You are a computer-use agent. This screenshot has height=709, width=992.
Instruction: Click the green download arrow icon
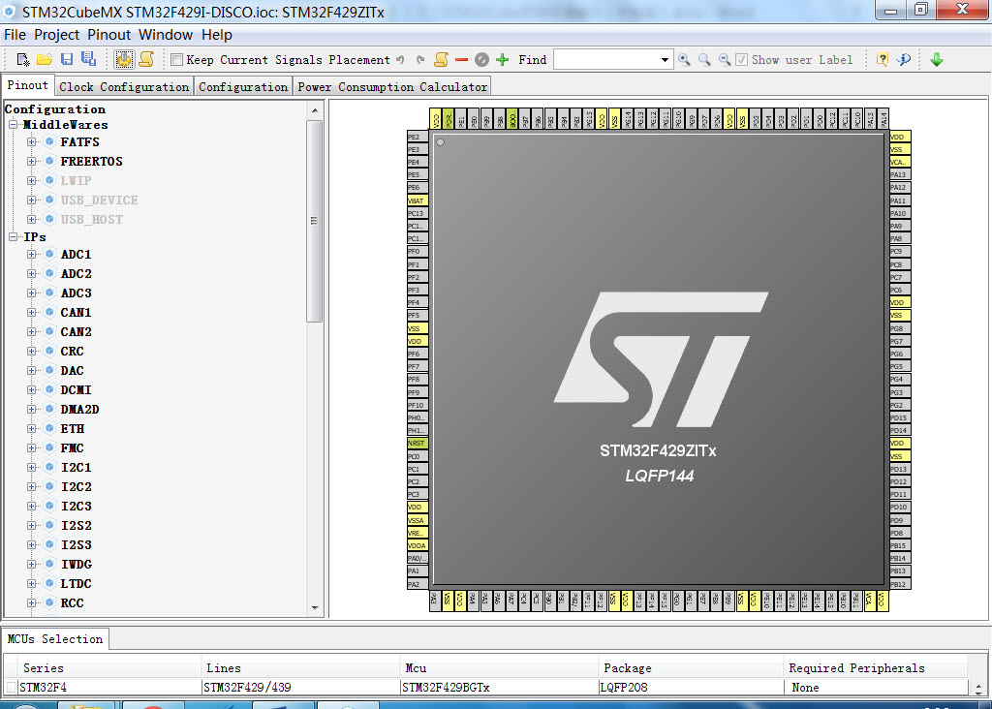point(937,59)
